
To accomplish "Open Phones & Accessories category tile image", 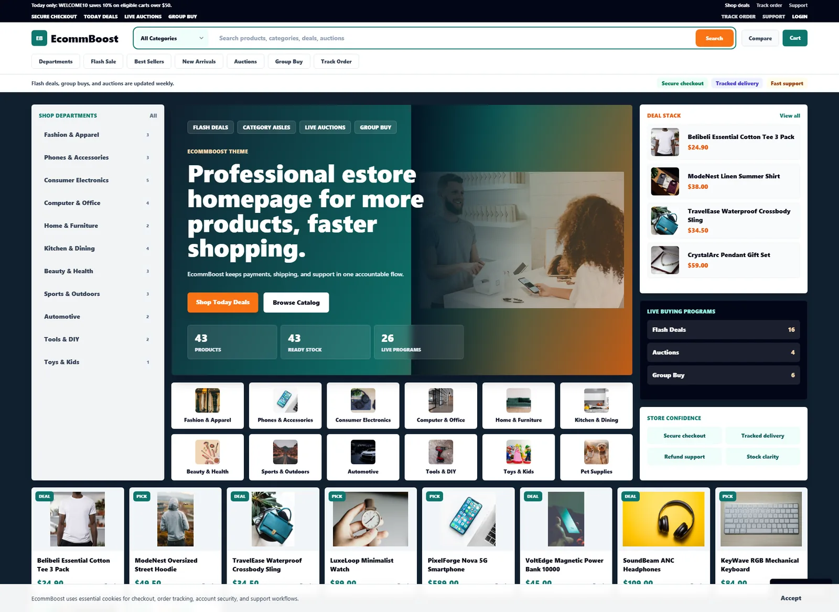I will coord(285,401).
